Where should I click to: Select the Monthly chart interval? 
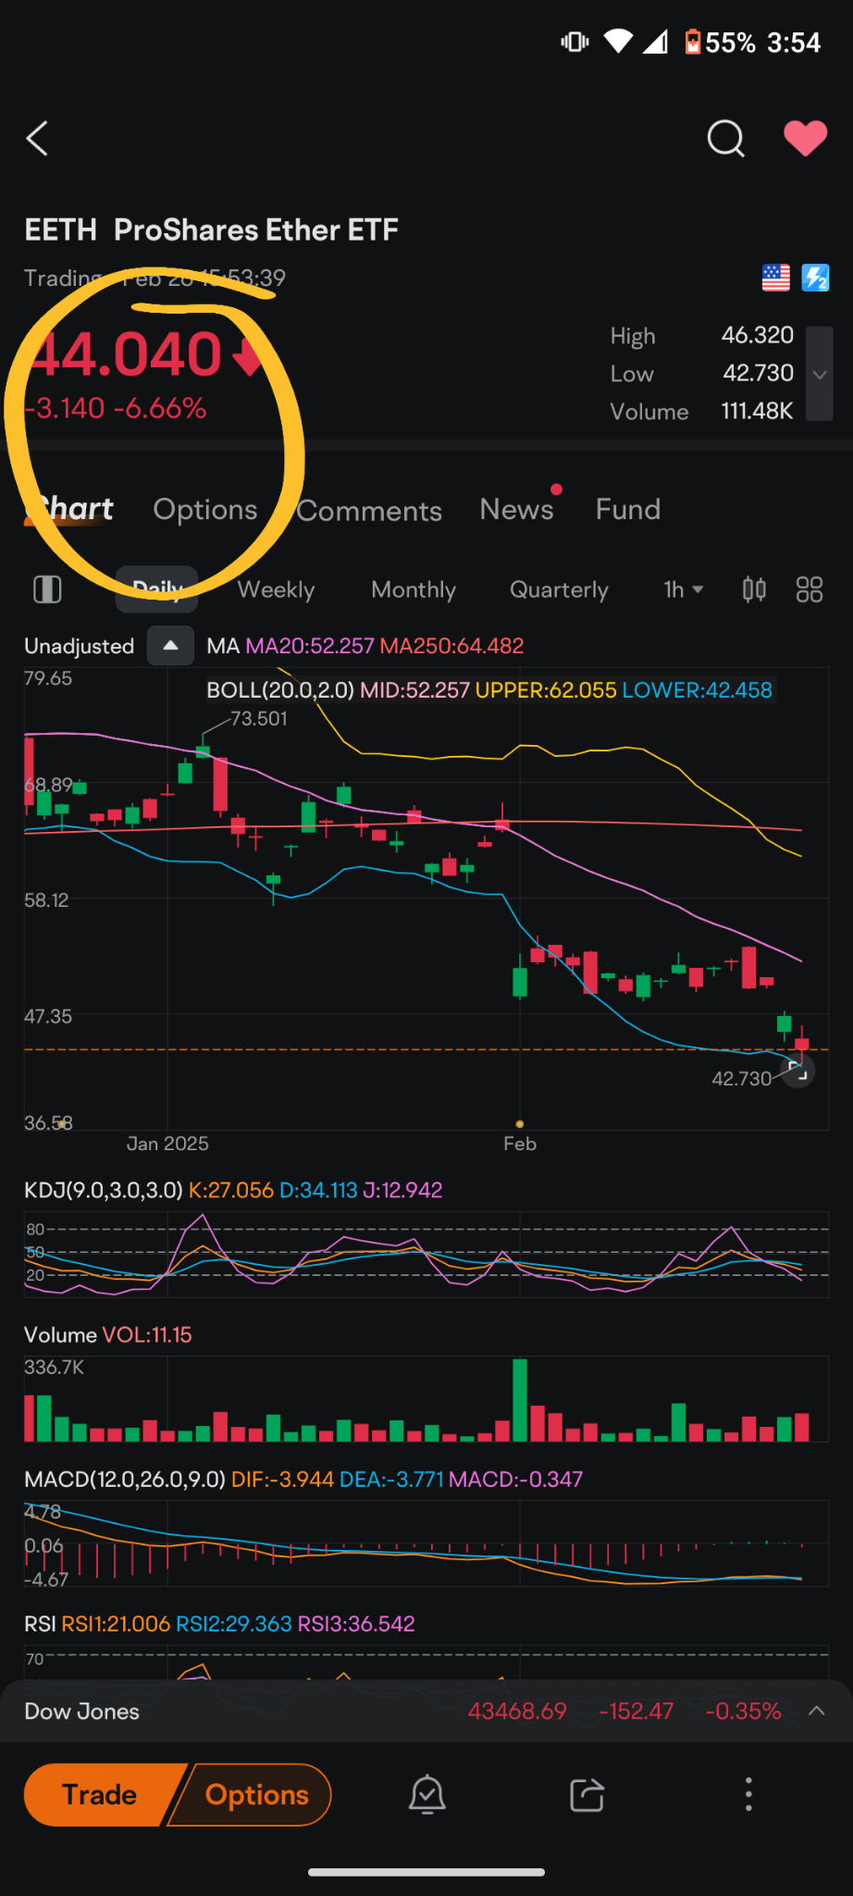coord(414,589)
